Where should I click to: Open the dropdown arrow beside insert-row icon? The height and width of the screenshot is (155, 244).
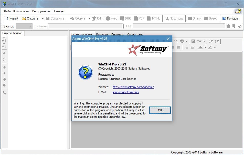(204, 41)
